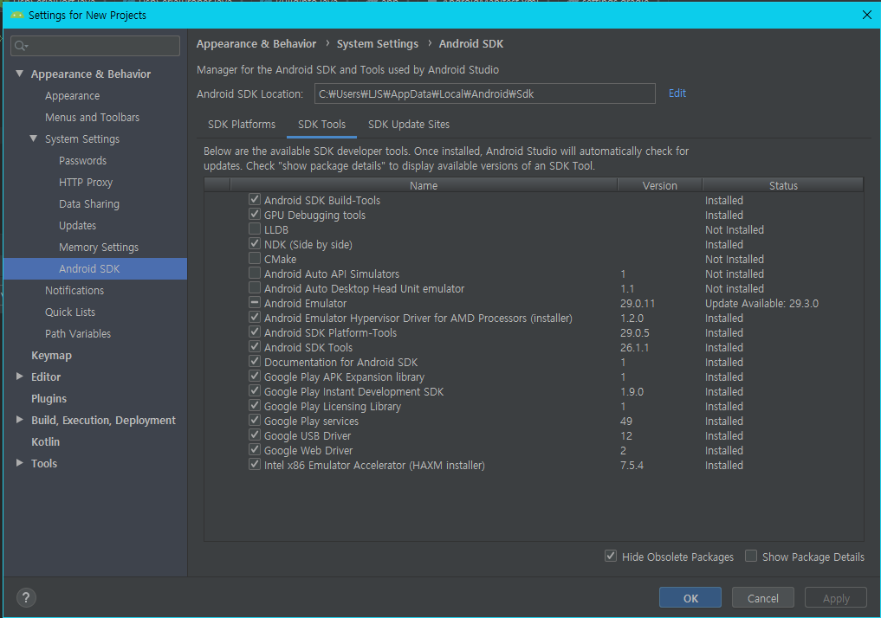Collapse System Settings tree arrow
The image size is (881, 618).
click(x=34, y=138)
